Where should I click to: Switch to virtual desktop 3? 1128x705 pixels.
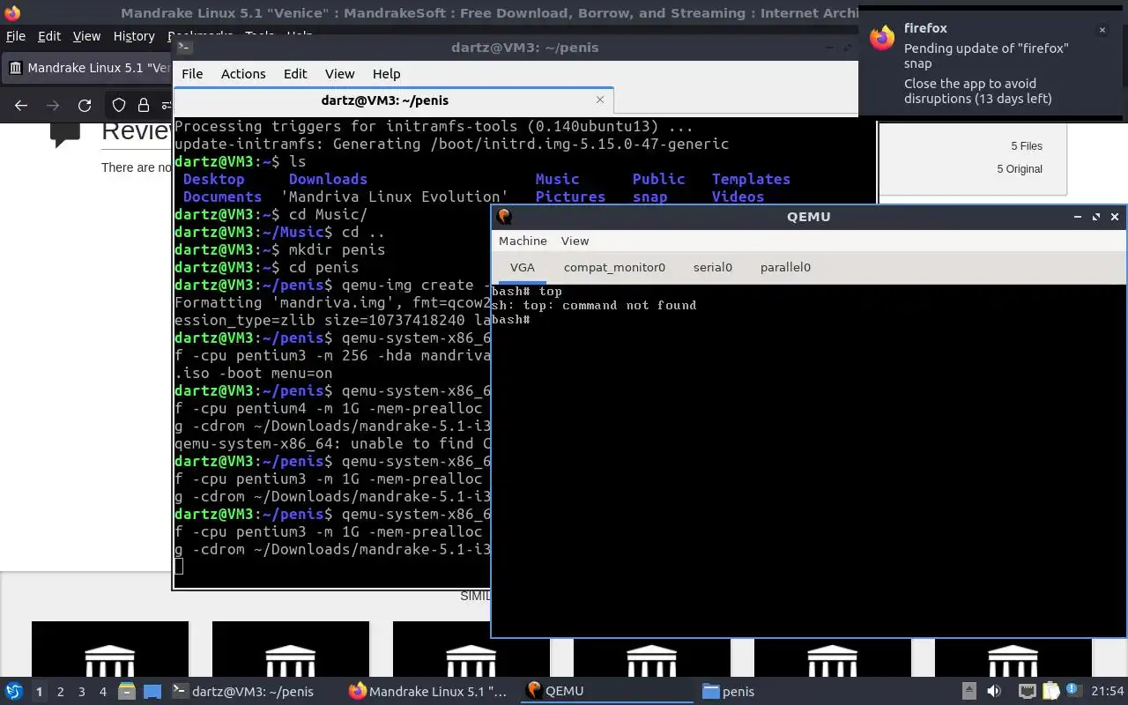pos(81,692)
